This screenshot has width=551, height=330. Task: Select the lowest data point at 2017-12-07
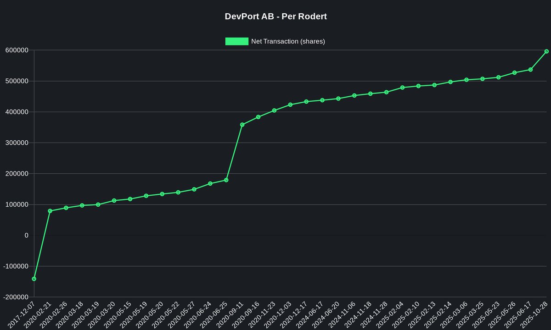click(34, 278)
